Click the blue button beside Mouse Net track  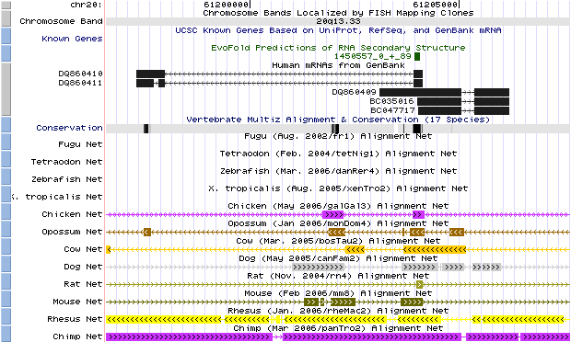tap(6, 299)
